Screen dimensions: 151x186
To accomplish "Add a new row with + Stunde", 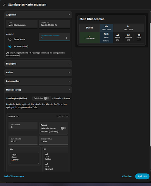I will (x=57, y=99).
